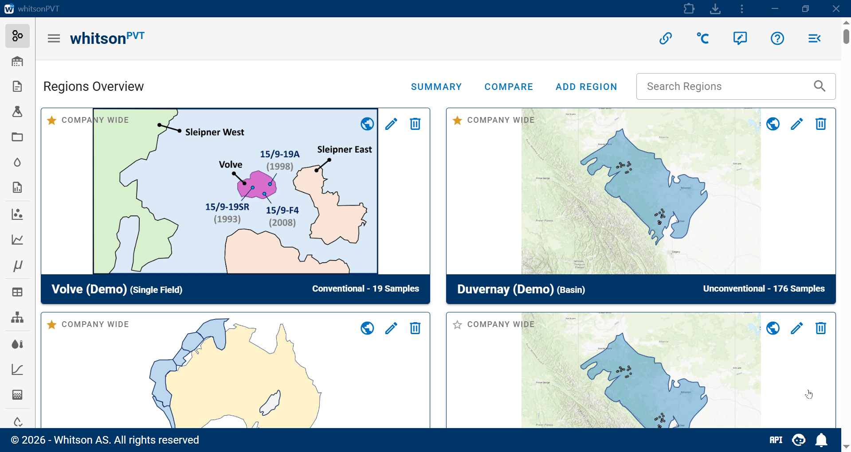Click the copy link icon in header
Screen dimensions: 851x452
[x=665, y=39]
